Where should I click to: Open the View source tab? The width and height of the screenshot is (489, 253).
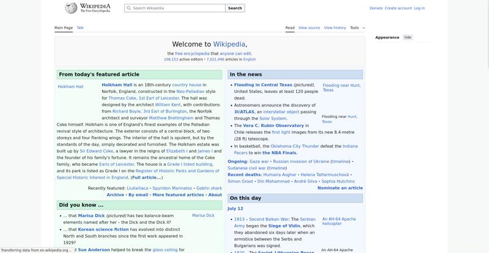point(309,28)
